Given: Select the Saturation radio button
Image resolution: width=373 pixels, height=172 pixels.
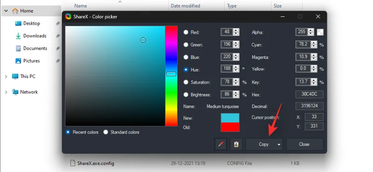Looking at the screenshot, I should (x=186, y=82).
